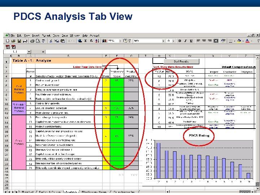Click the second Acrobat PDF email icon

coord(14,47)
